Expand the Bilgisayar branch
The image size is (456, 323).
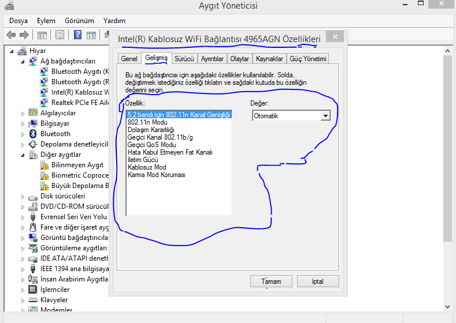point(23,124)
